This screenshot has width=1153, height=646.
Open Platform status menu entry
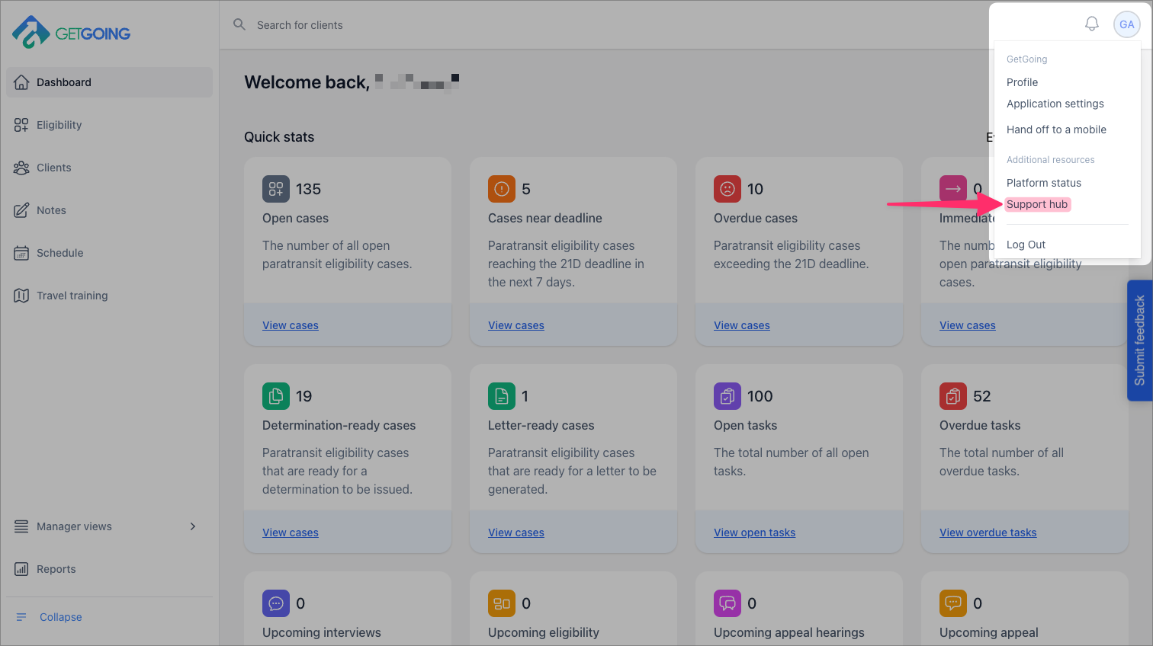(1043, 183)
